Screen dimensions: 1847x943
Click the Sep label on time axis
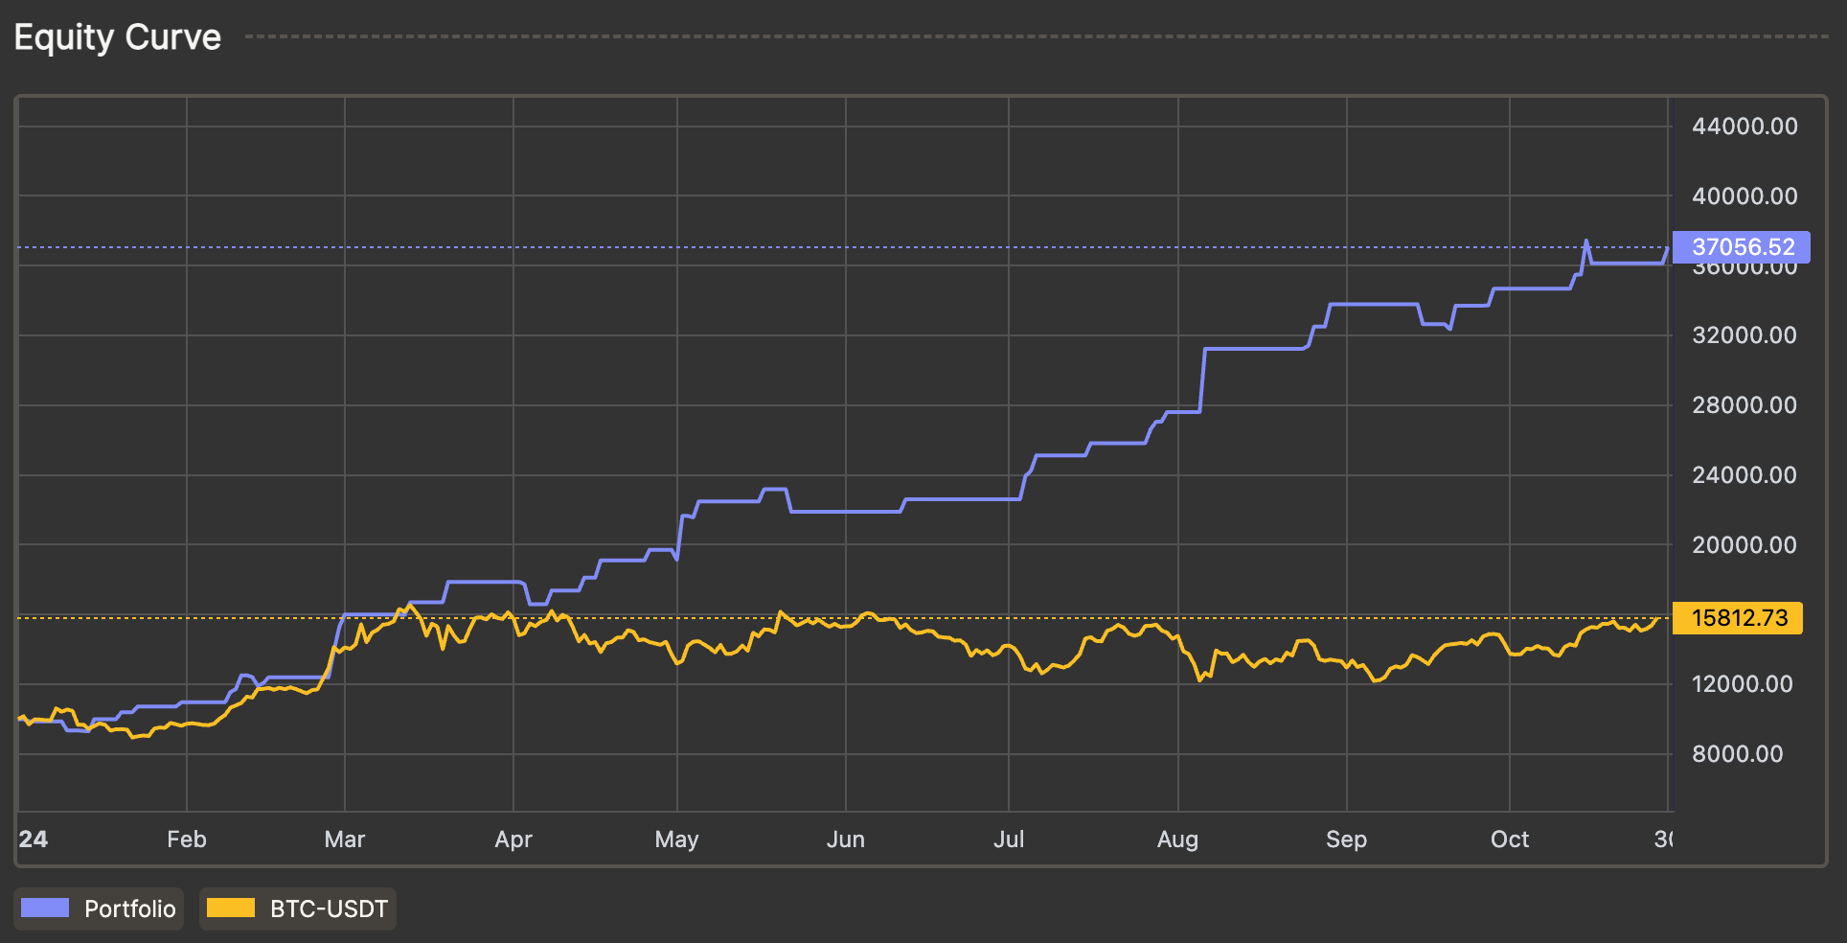(x=1347, y=839)
